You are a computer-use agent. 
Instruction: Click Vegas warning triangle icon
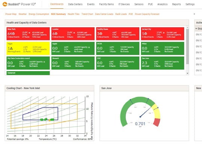(11, 48)
